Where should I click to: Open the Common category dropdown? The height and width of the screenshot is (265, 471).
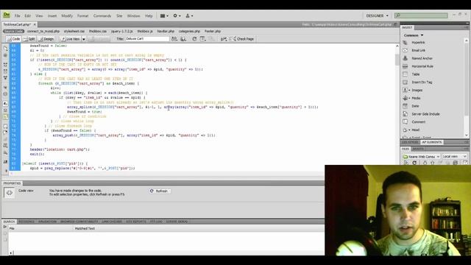coord(414,35)
